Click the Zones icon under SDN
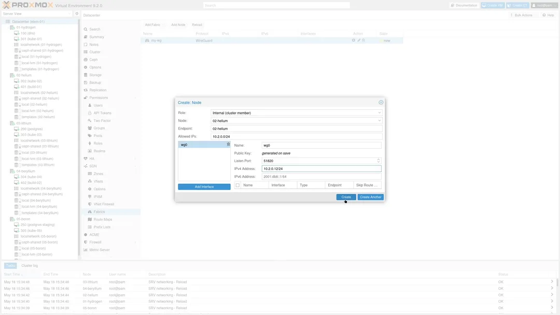Image resolution: width=560 pixels, height=315 pixels. 90,174
